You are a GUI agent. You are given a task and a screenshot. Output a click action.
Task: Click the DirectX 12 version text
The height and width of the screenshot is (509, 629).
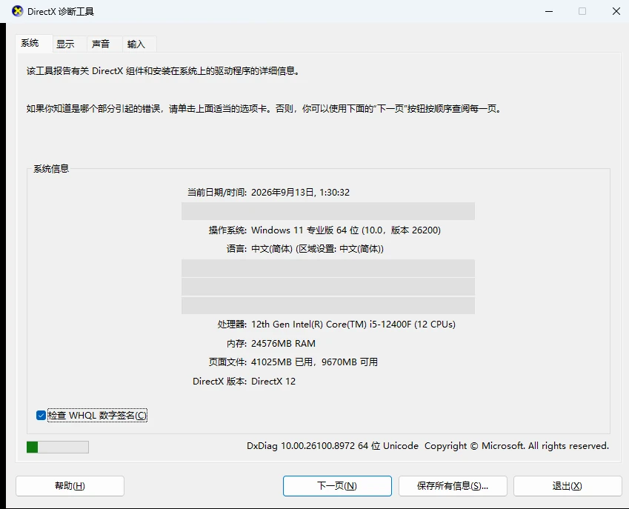click(x=273, y=381)
